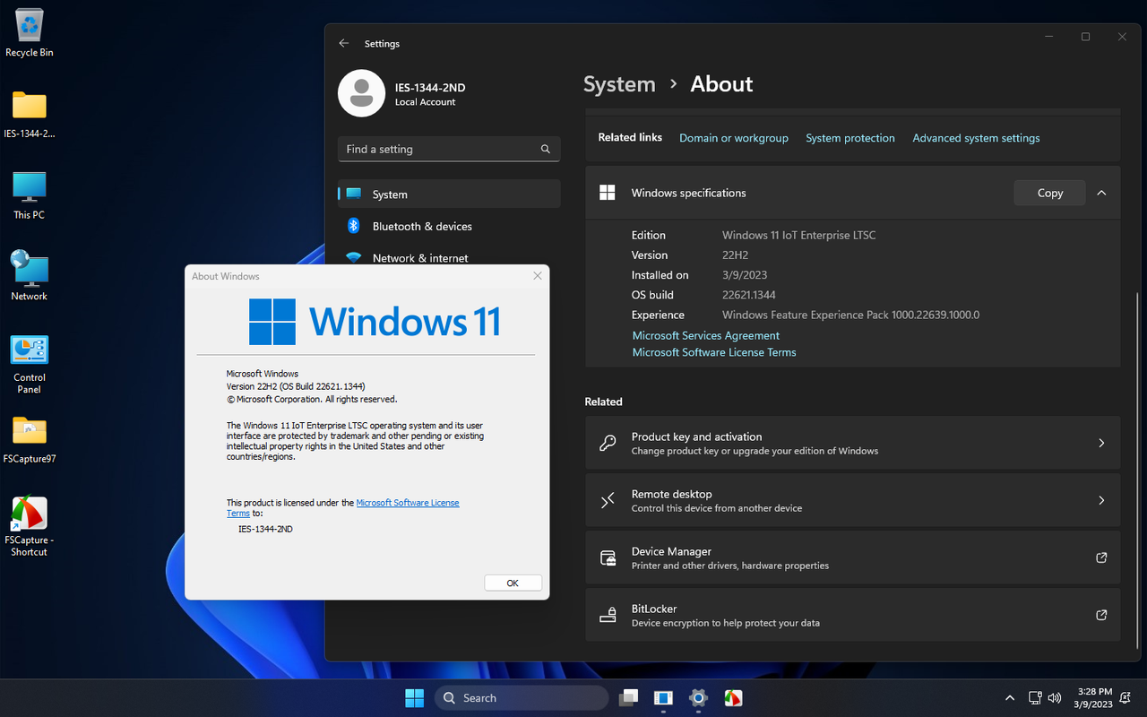Open the winver app icon on the taskbar
The image size is (1147, 717).
click(663, 697)
